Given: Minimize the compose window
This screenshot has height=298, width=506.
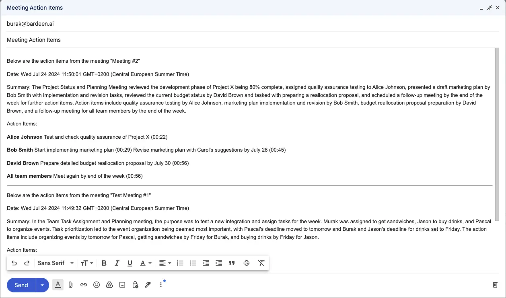Looking at the screenshot, I should [x=481, y=8].
